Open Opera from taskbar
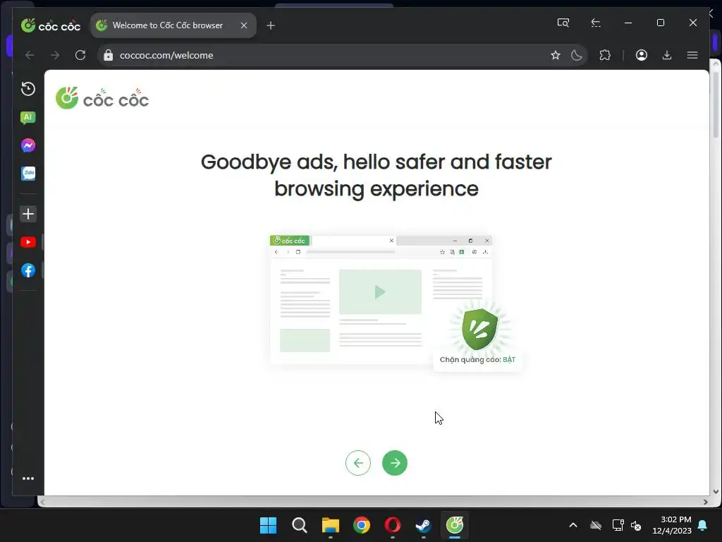Image resolution: width=722 pixels, height=542 pixels. point(392,525)
